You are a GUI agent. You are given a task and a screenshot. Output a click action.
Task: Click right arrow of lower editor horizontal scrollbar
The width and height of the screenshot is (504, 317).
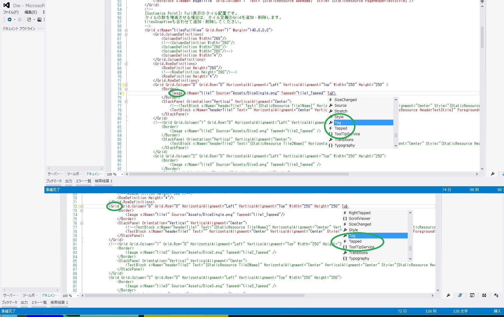tap(432, 295)
